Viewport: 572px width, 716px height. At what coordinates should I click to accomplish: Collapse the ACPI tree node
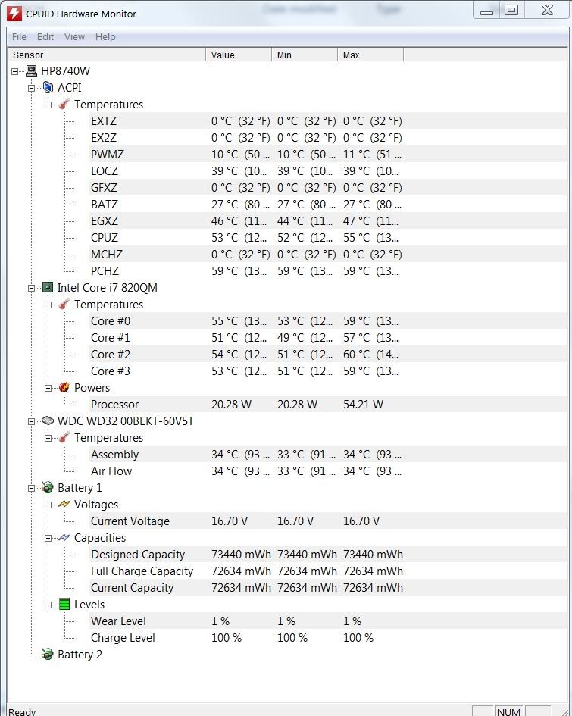[x=32, y=88]
